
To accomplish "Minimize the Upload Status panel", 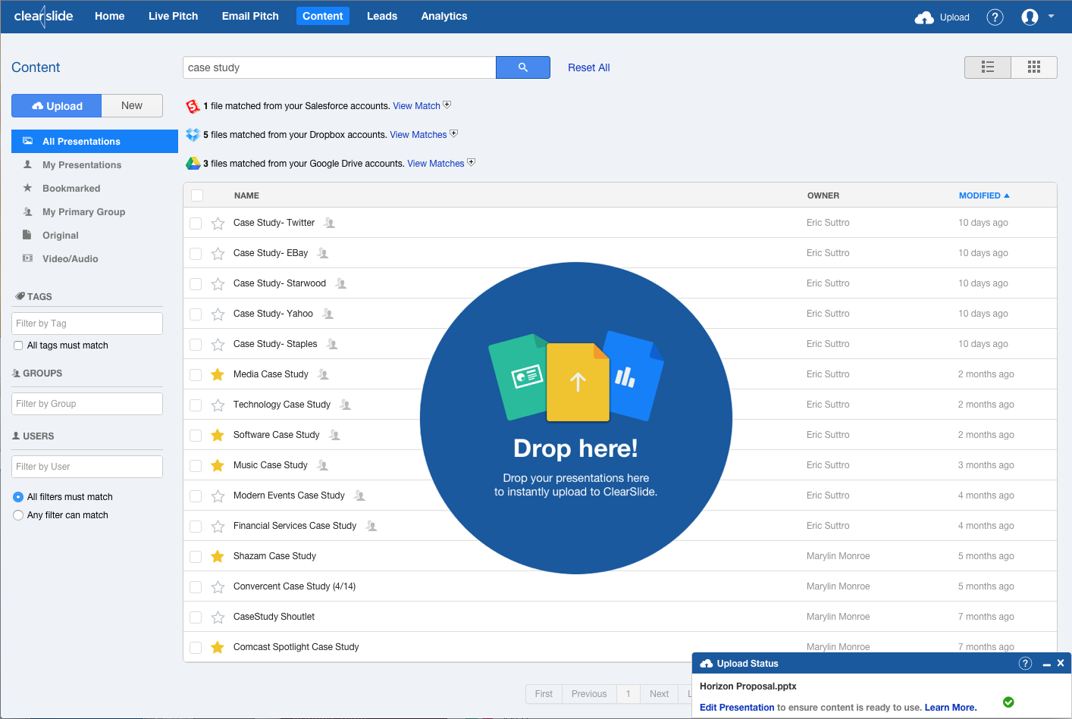I will coord(1046,664).
